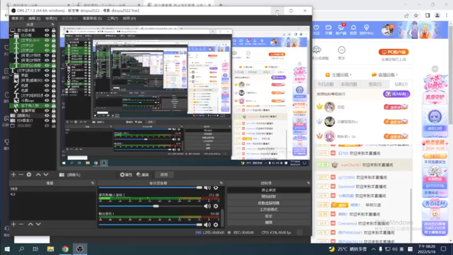The height and width of the screenshot is (255, 453).
Task: Toggle visibility of [摄像头] source
Action: [47, 116]
